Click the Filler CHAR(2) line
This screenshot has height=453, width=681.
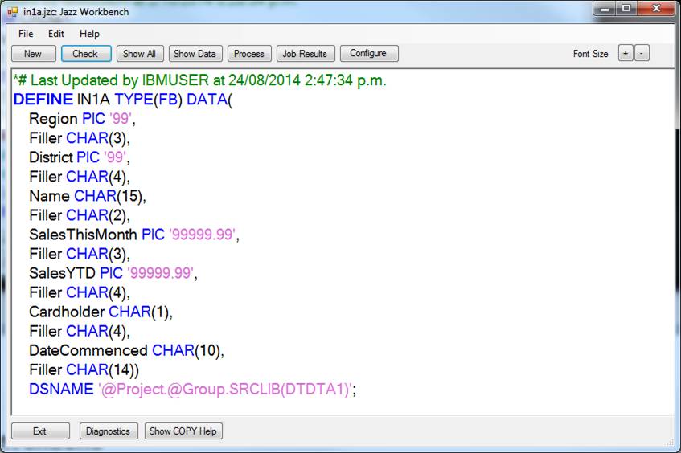(x=79, y=215)
